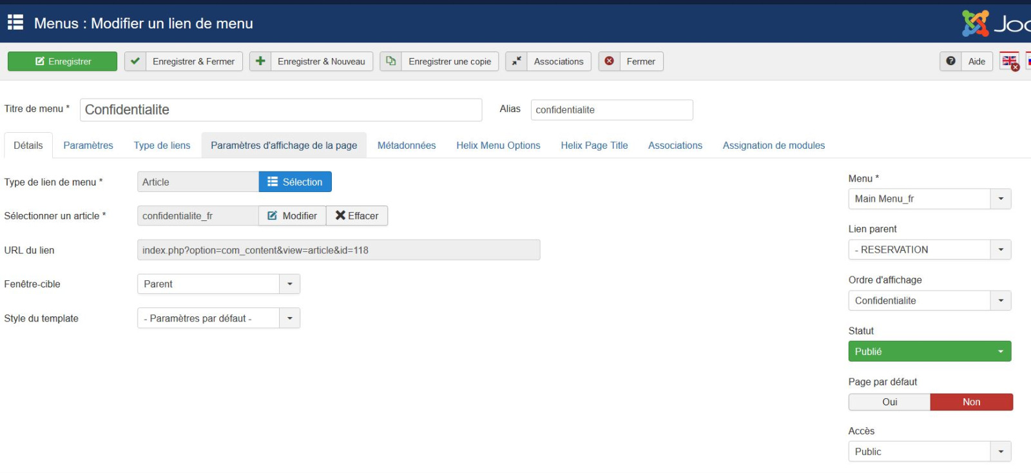Click Effacer to clear selected article

[357, 216]
